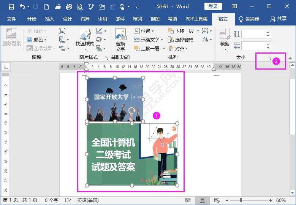Switch to Print Layout view
The width and height of the screenshot is (296, 205).
point(203,200)
